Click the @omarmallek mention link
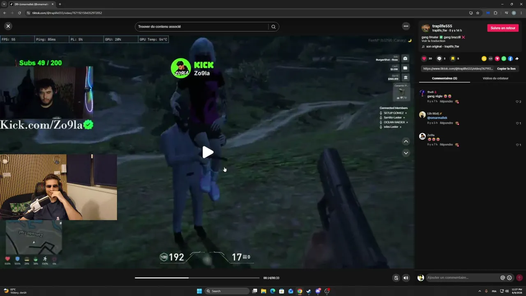 (437, 118)
